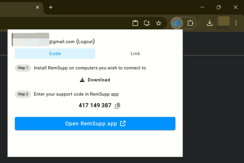Open the browser extensions puzzle icon
Screen dimensions: 244x163
click(190, 23)
